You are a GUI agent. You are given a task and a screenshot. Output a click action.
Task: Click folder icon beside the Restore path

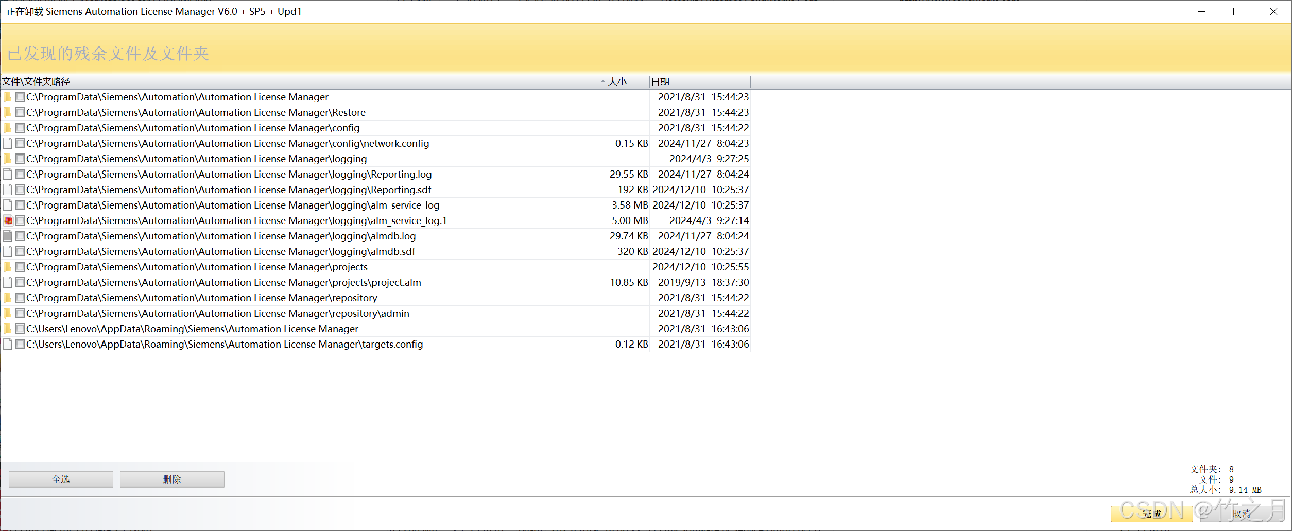(7, 112)
